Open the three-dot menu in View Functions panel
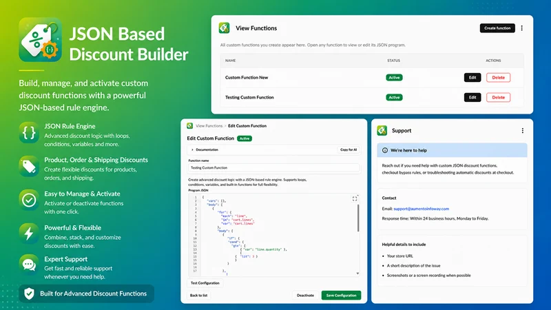The width and height of the screenshot is (551, 310). click(x=522, y=28)
